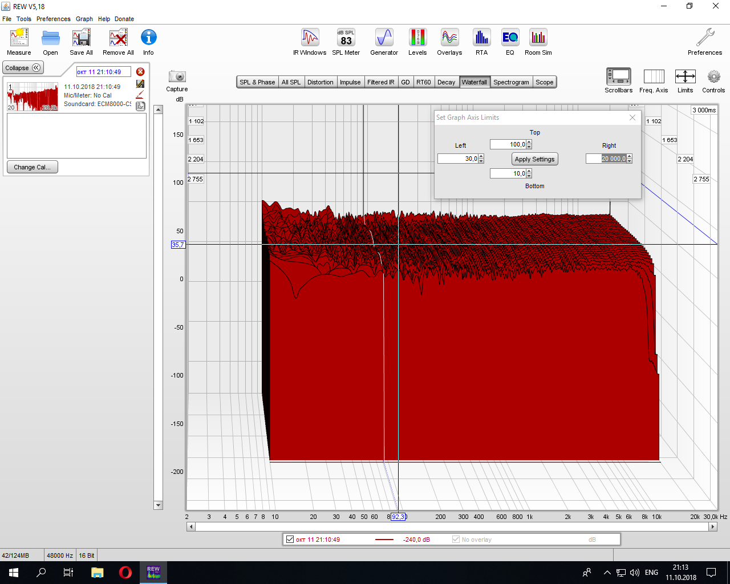
Task: Click the SPL Meter icon
Action: (346, 38)
